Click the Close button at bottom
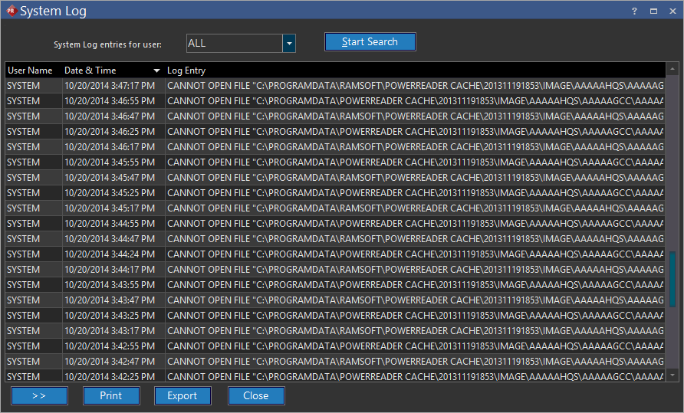The height and width of the screenshot is (413, 684). [x=256, y=395]
